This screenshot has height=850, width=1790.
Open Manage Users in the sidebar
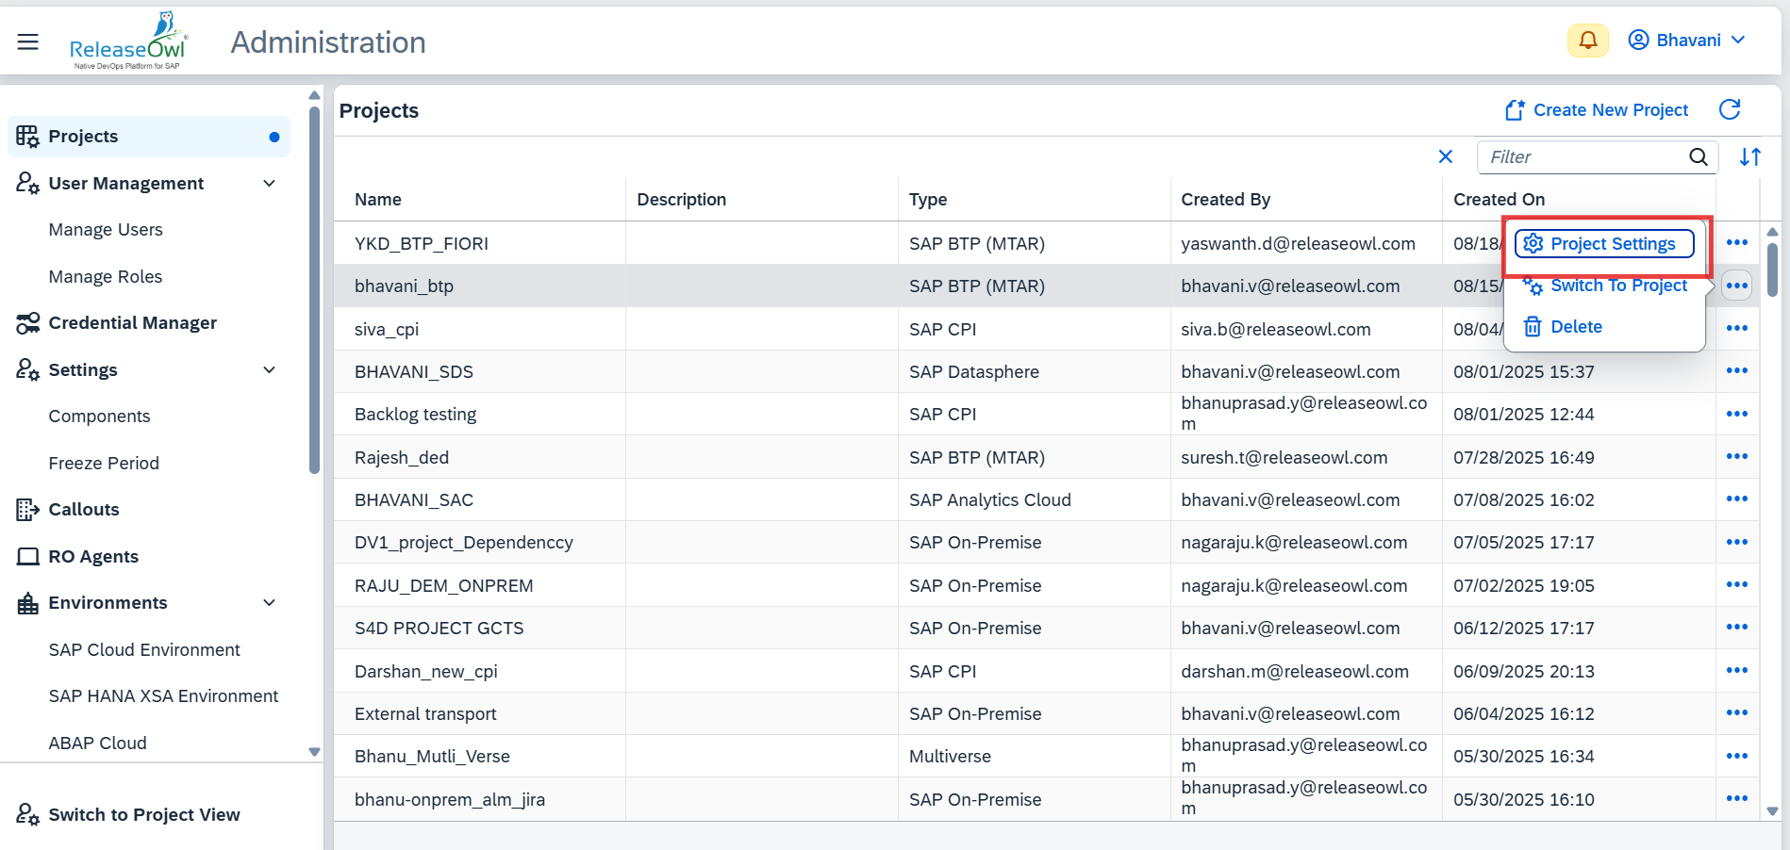coord(106,230)
